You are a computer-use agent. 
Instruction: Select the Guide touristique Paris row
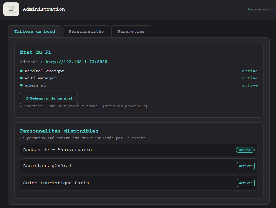coord(139,183)
